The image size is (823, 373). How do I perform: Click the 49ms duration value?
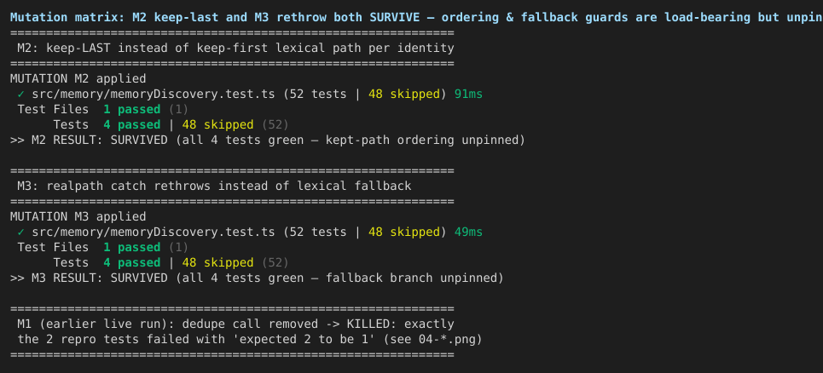click(468, 232)
